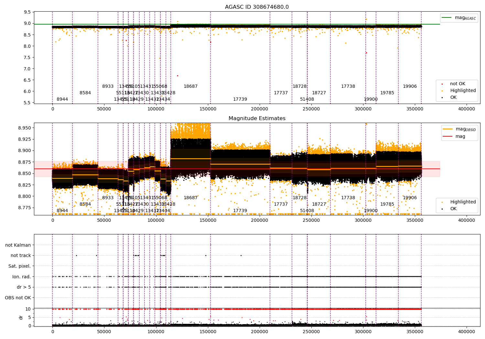Click the 8.825 y-axis tick label
Screen dimensions: 485x339
point(25,185)
